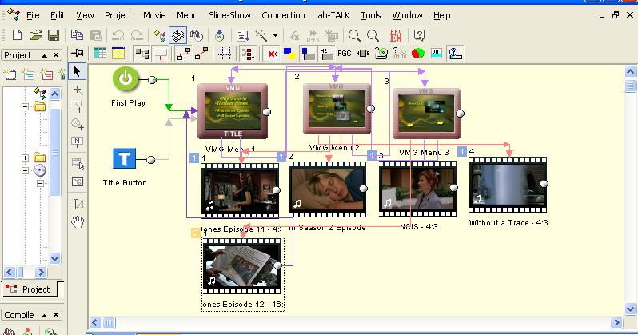Select the NCIS - 4:3 movie clip

point(417,189)
